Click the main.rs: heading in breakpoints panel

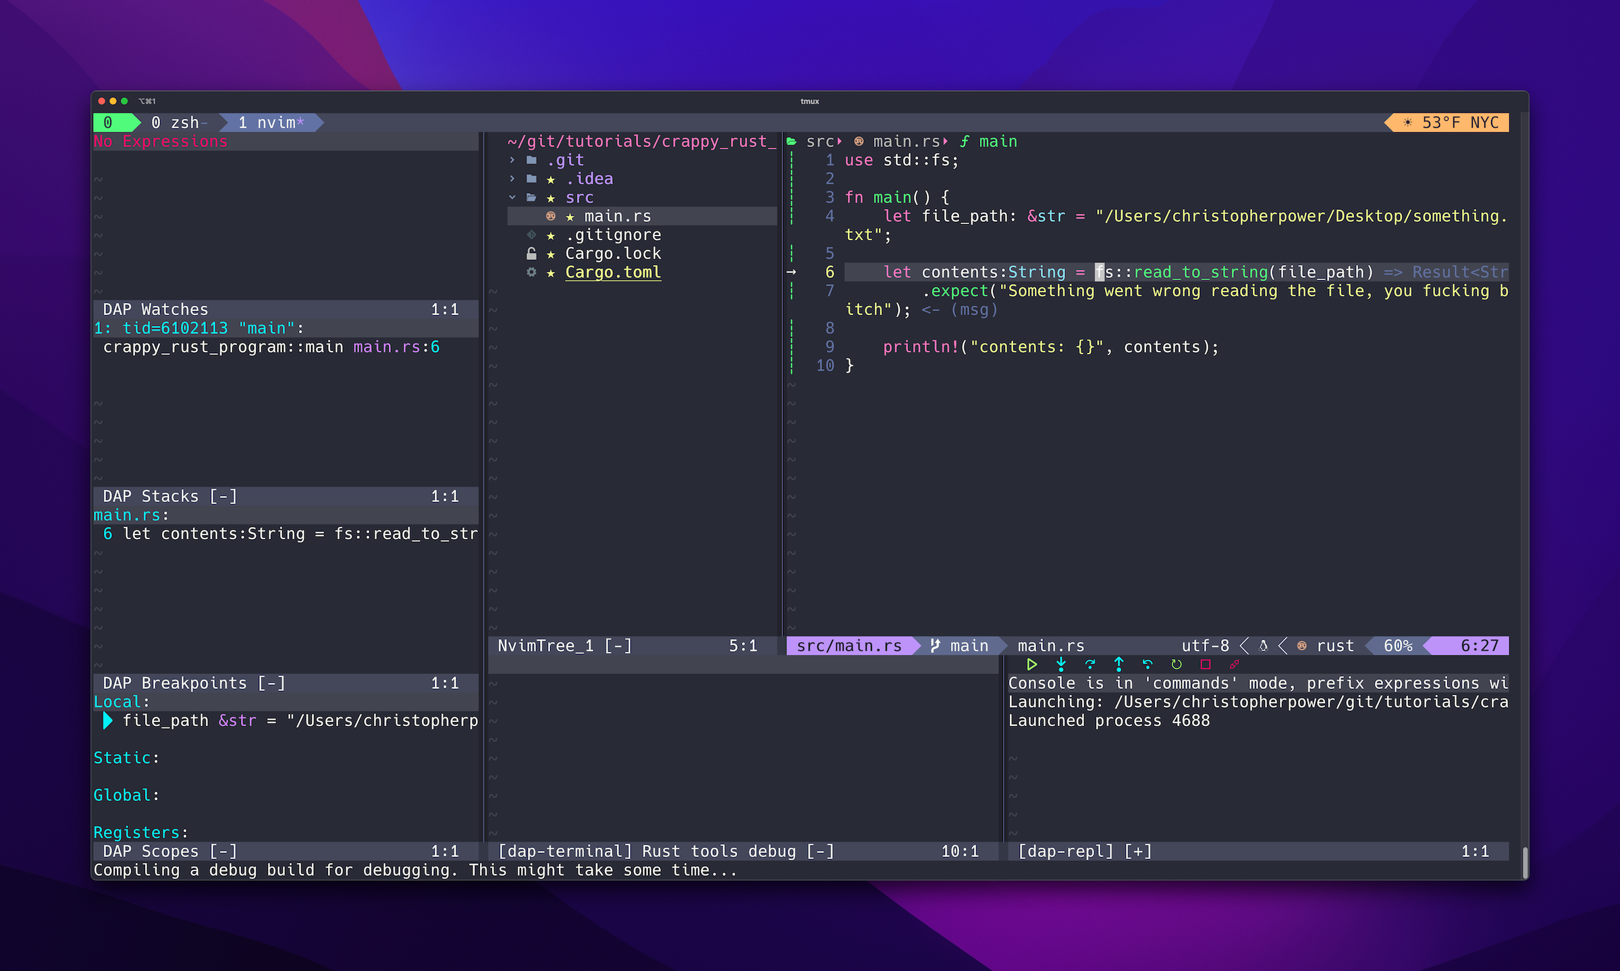pos(131,516)
